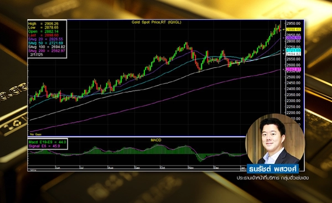This screenshot has width=332, height=203.
Task: Click the Nov label on time axis
Action: 191,168
